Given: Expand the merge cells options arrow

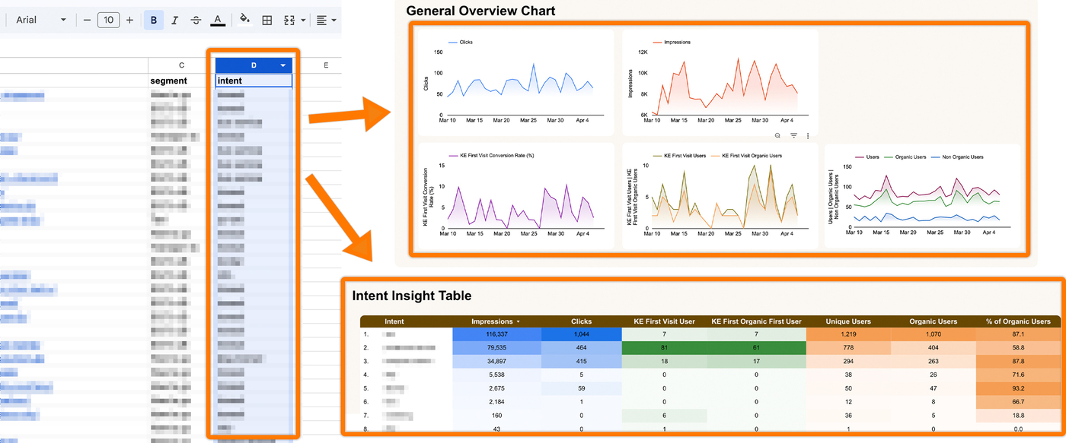Looking at the screenshot, I should 304,21.
